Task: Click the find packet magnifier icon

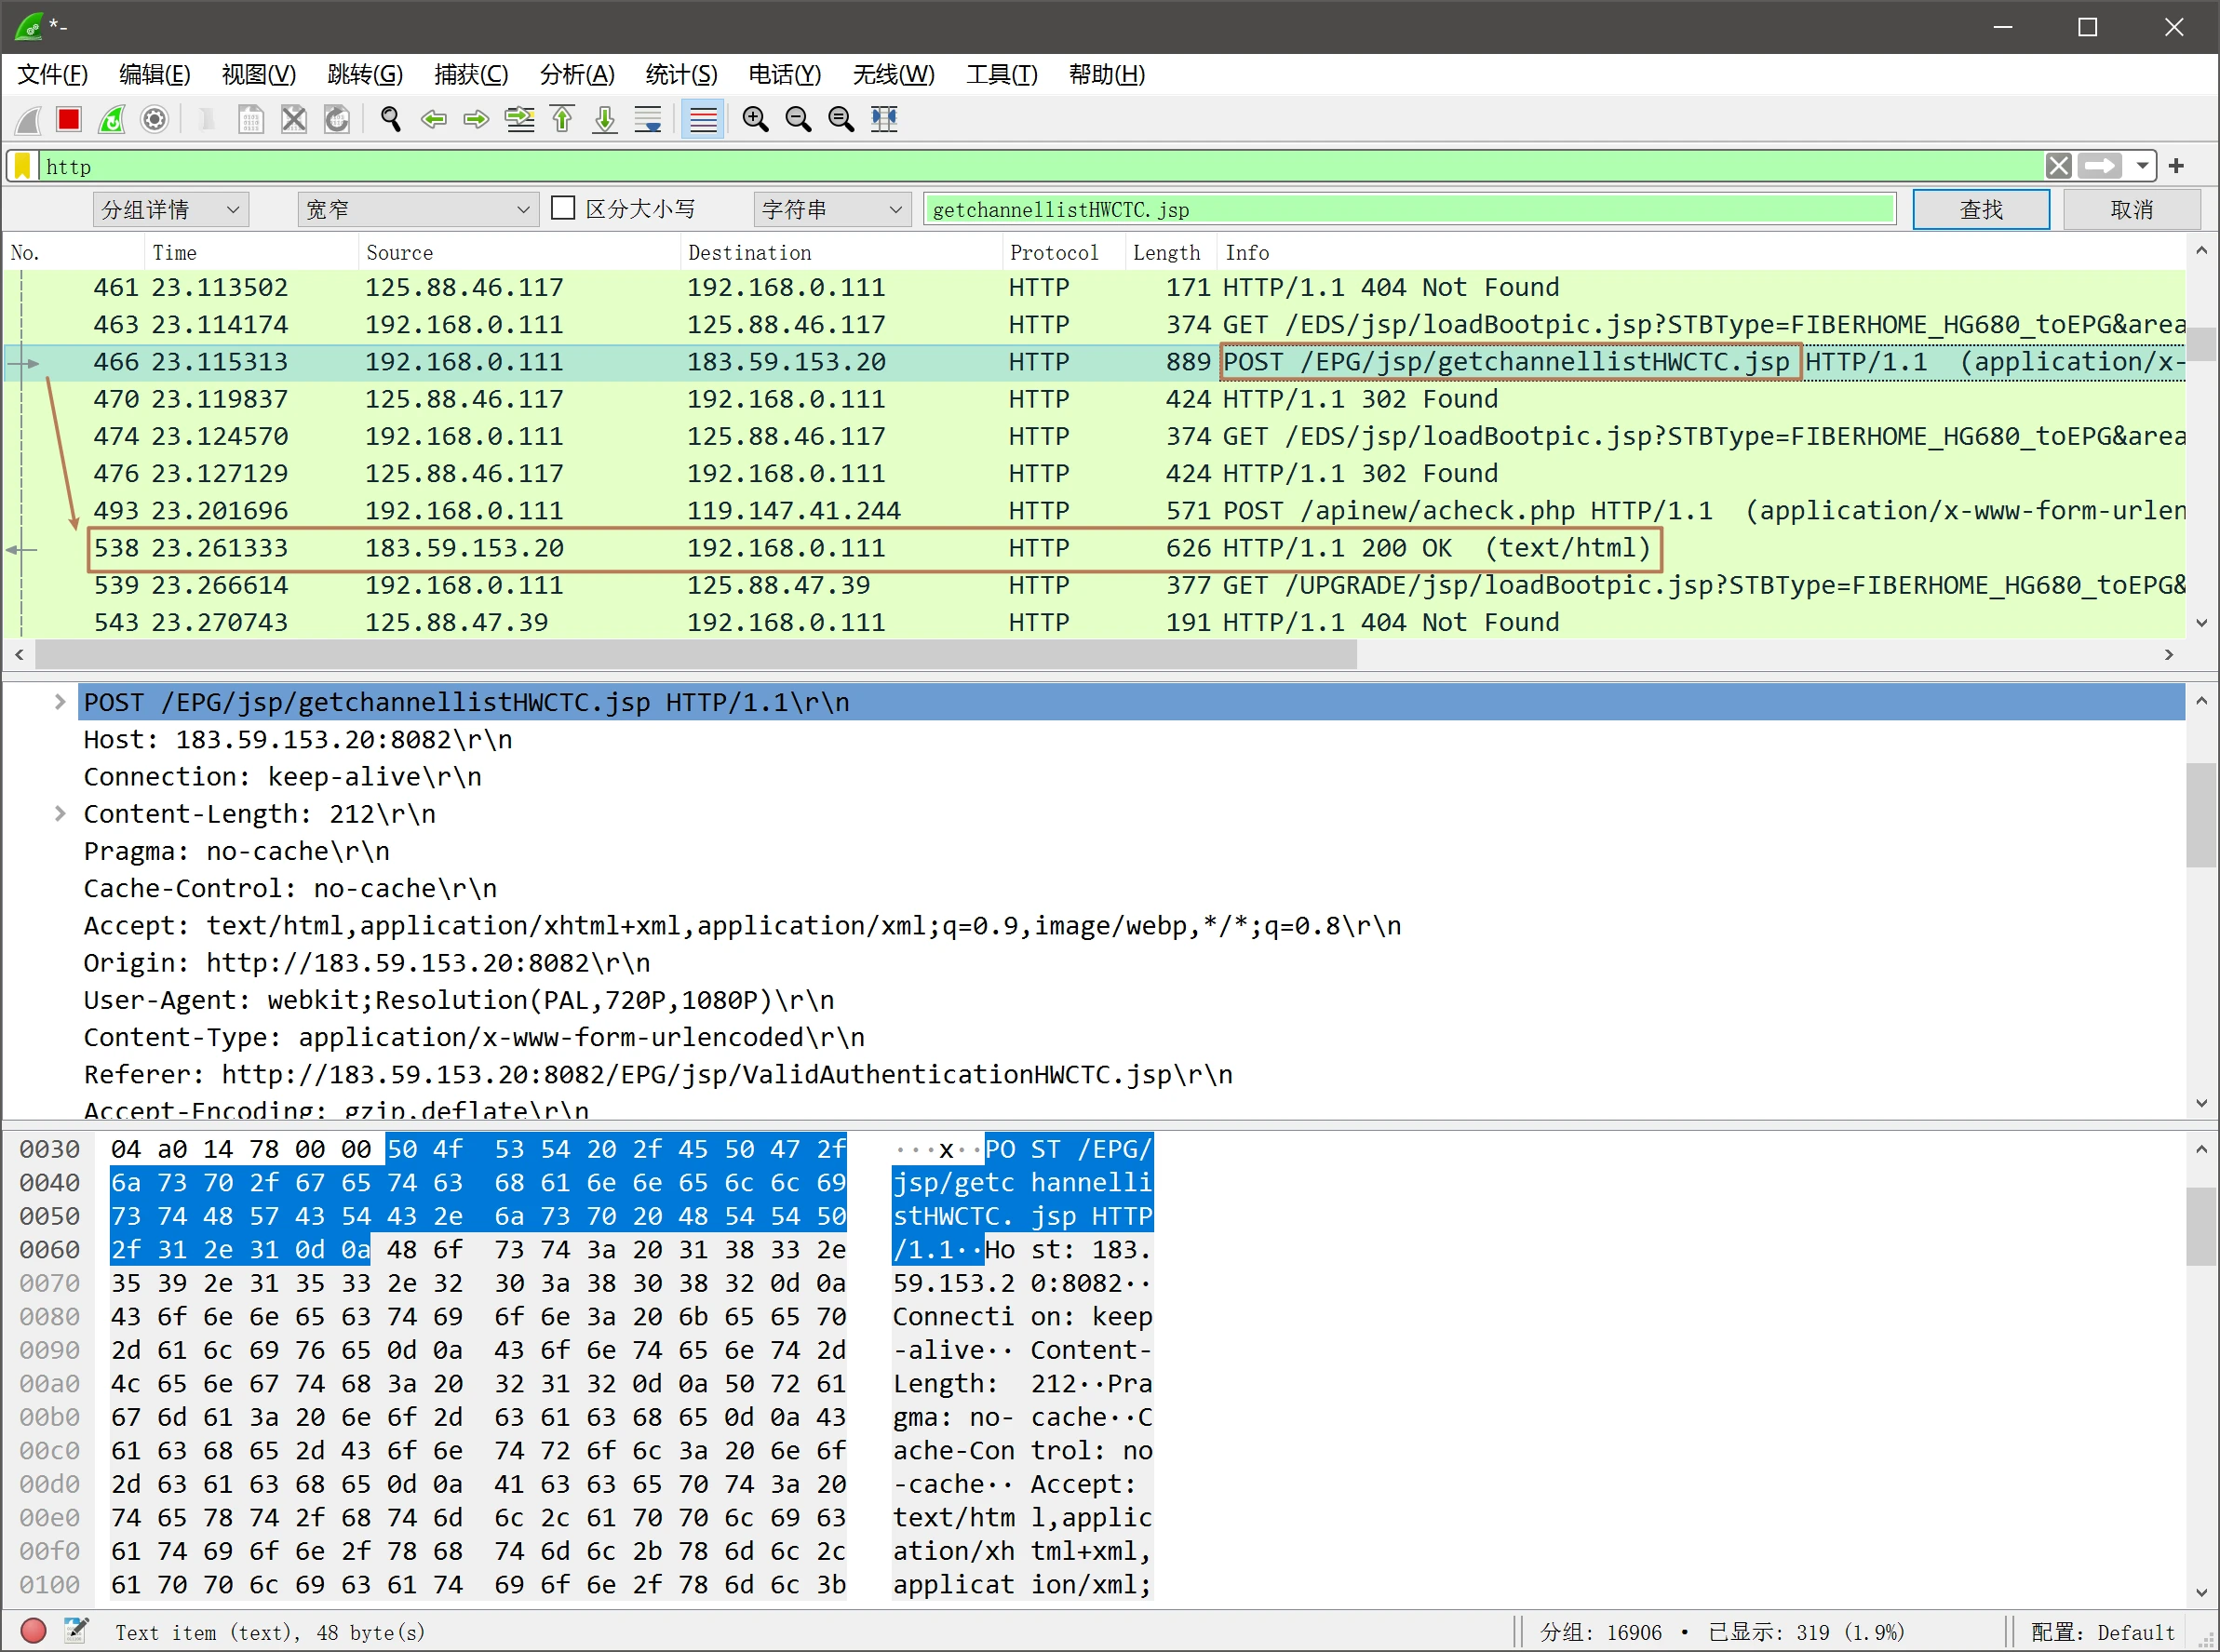Action: tap(391, 120)
